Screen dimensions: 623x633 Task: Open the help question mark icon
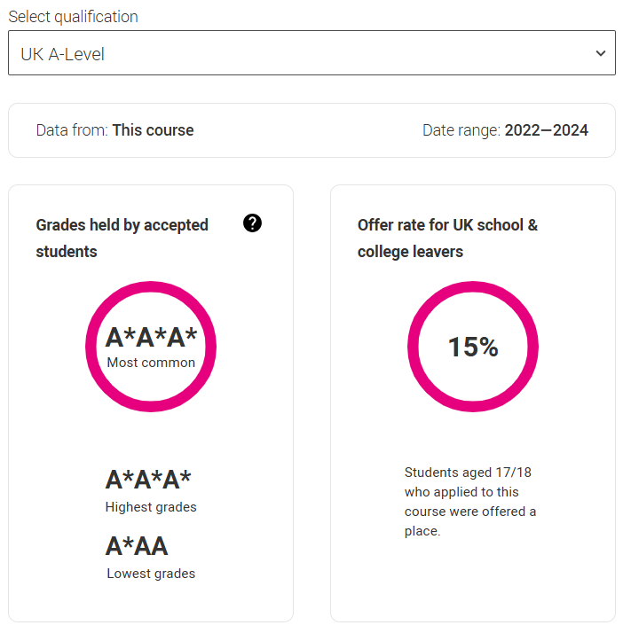pyautogui.click(x=252, y=224)
